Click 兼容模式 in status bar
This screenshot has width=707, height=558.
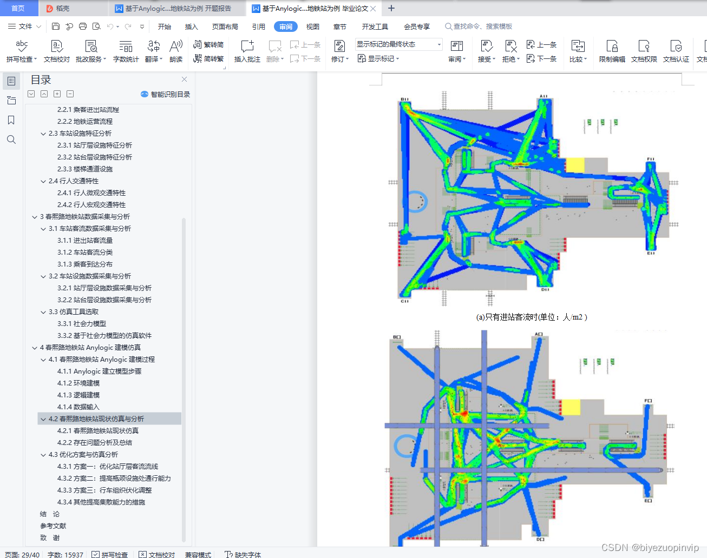point(198,554)
